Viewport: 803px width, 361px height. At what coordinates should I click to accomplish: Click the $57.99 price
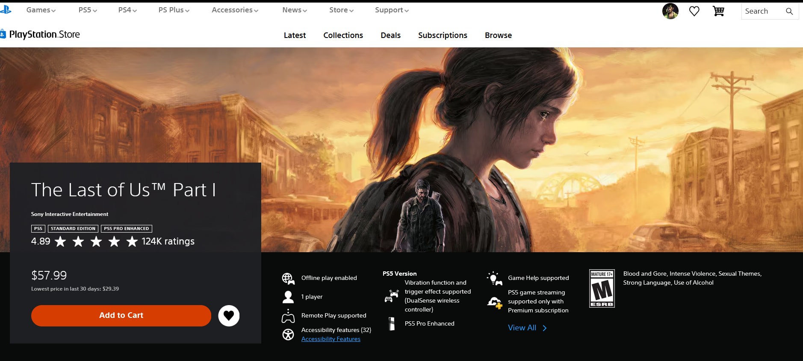49,275
